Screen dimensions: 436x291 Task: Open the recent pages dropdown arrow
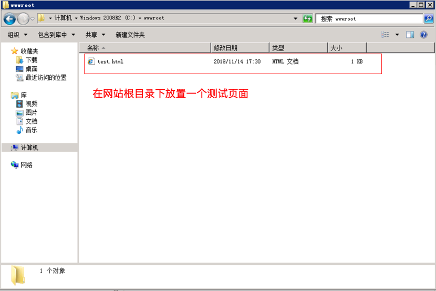(x=32, y=19)
